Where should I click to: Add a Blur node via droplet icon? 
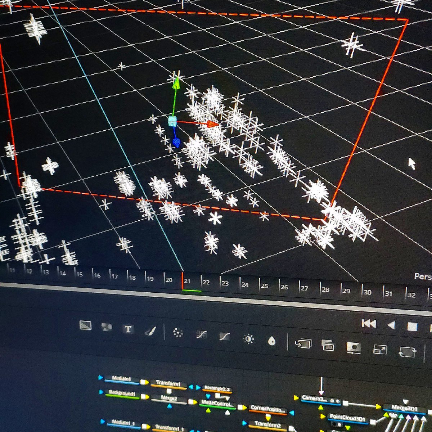click(272, 341)
